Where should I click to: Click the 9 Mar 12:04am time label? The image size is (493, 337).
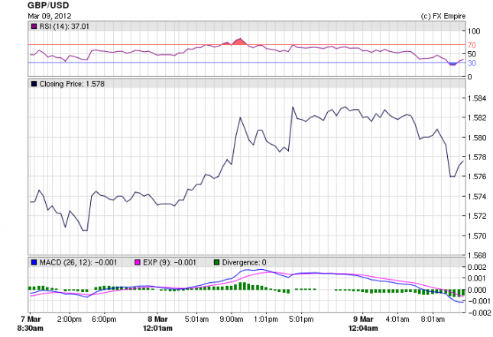363,324
